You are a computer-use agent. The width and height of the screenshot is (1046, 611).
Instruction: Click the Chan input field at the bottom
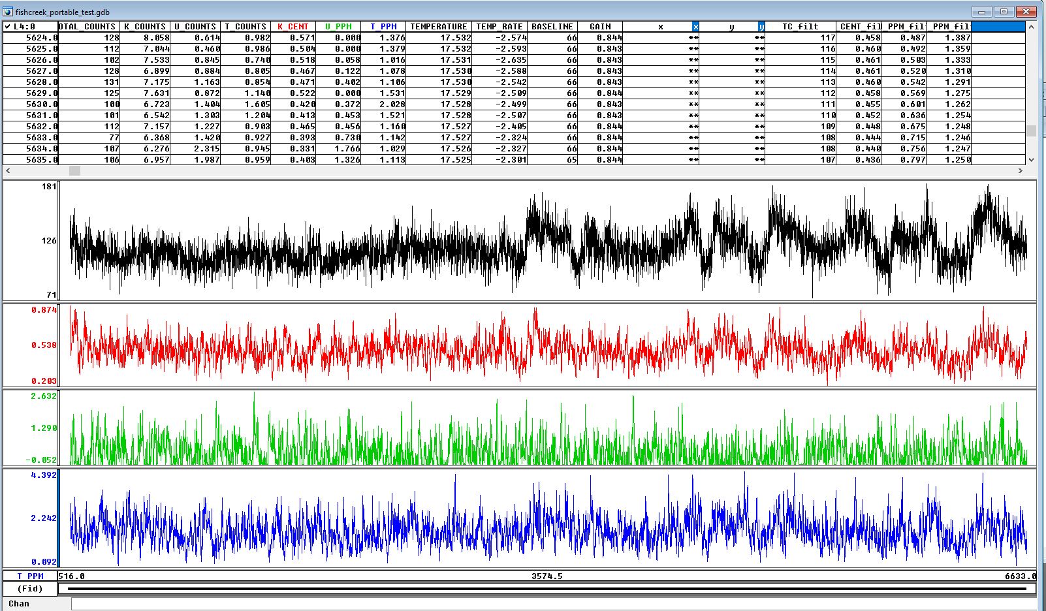554,604
